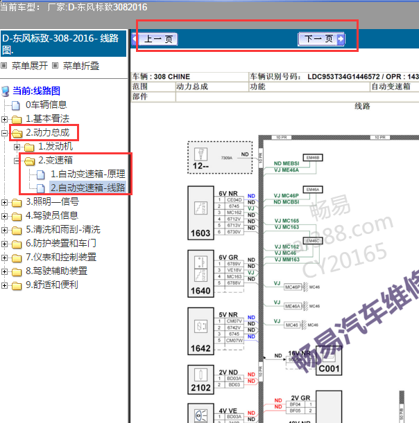Viewport: 419px width, 423px height.
Task: Click the ME46A ground label box
Action: click(x=293, y=306)
